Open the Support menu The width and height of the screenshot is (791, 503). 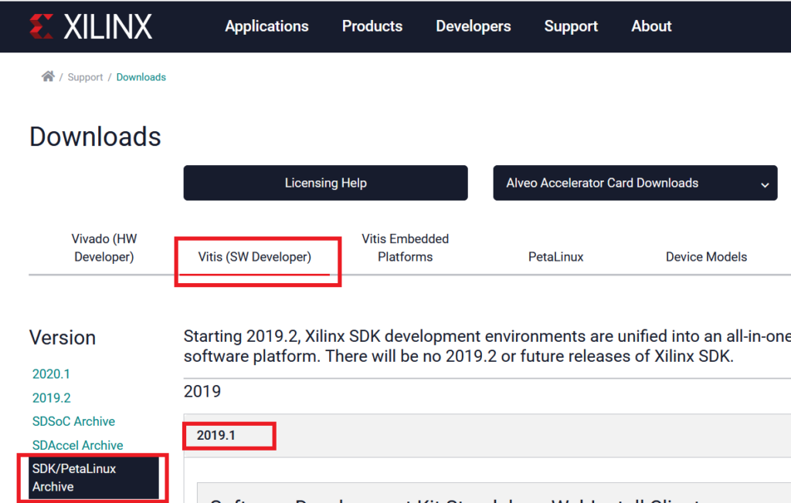point(571,26)
